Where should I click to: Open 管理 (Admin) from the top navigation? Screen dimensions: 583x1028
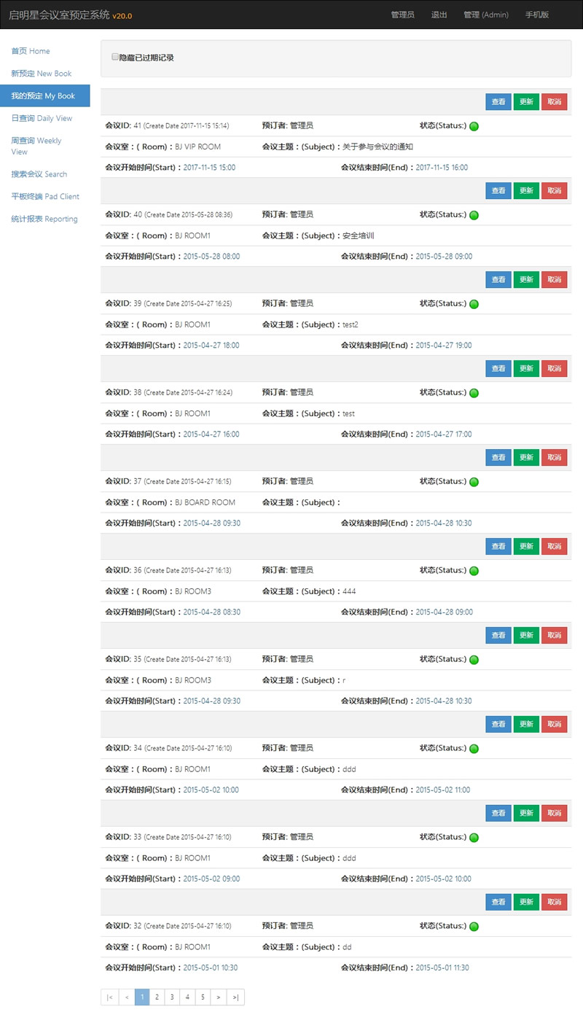pyautogui.click(x=485, y=15)
